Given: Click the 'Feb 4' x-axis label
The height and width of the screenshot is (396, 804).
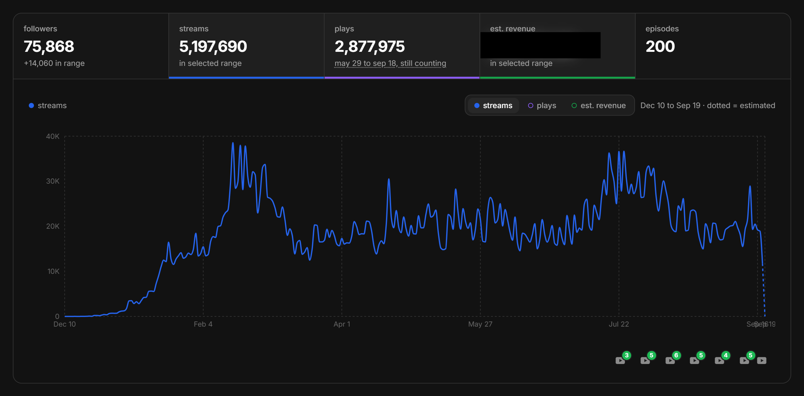Looking at the screenshot, I should [x=203, y=324].
